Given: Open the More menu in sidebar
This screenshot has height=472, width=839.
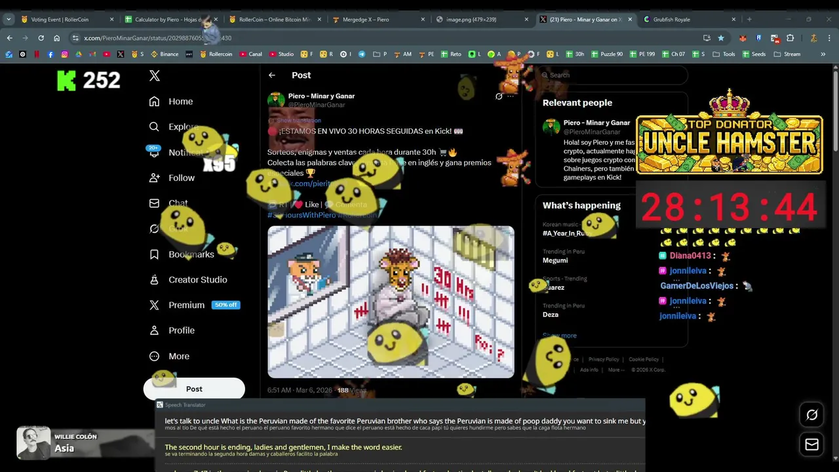Looking at the screenshot, I should point(169,356).
